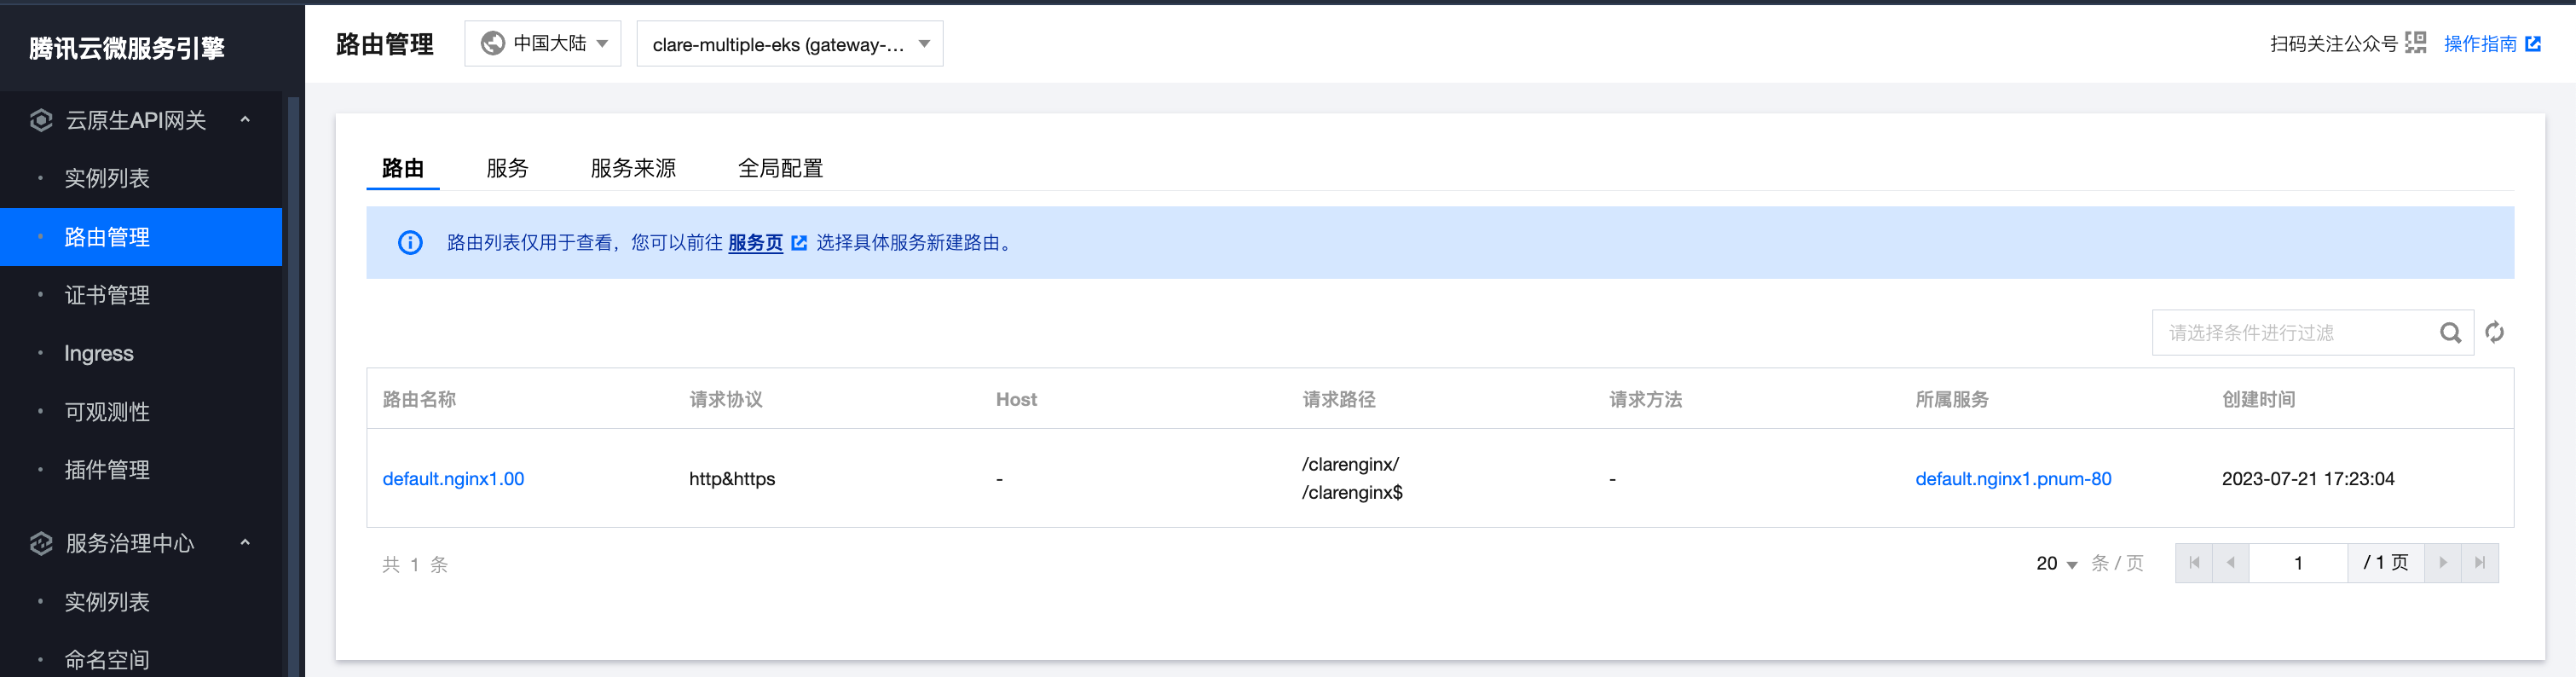Switch to the 全局配置 tab

780,168
